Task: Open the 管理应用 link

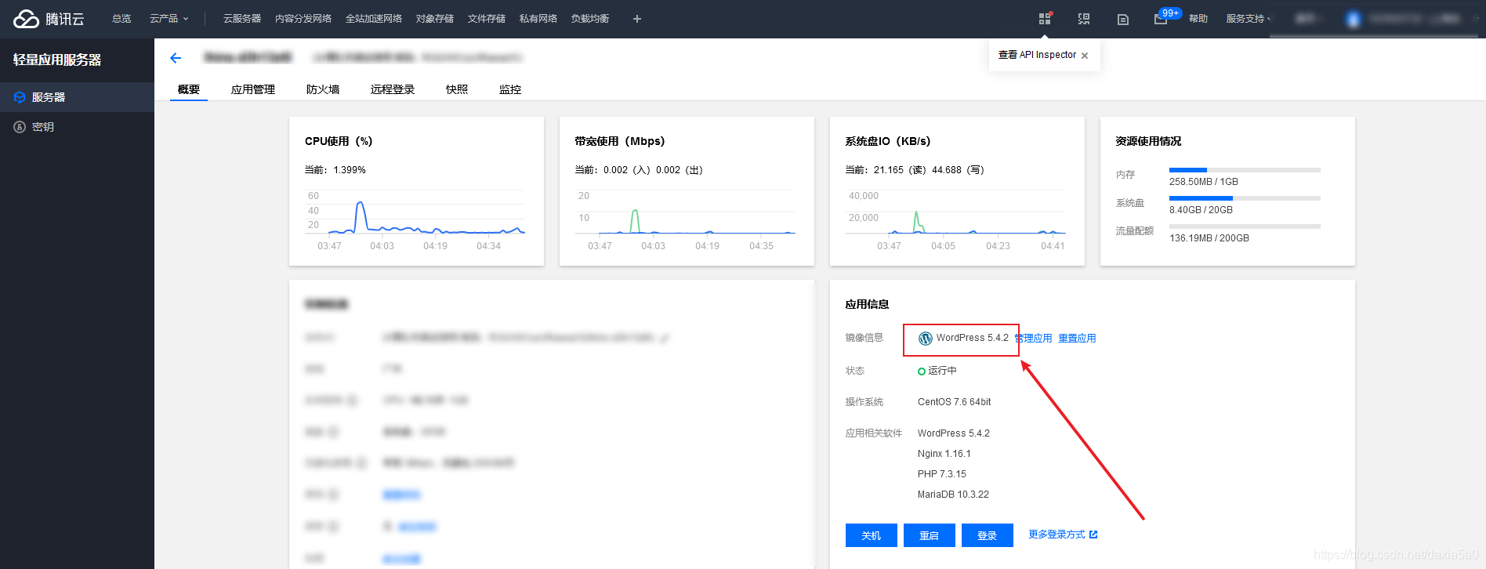Action: click(1034, 339)
